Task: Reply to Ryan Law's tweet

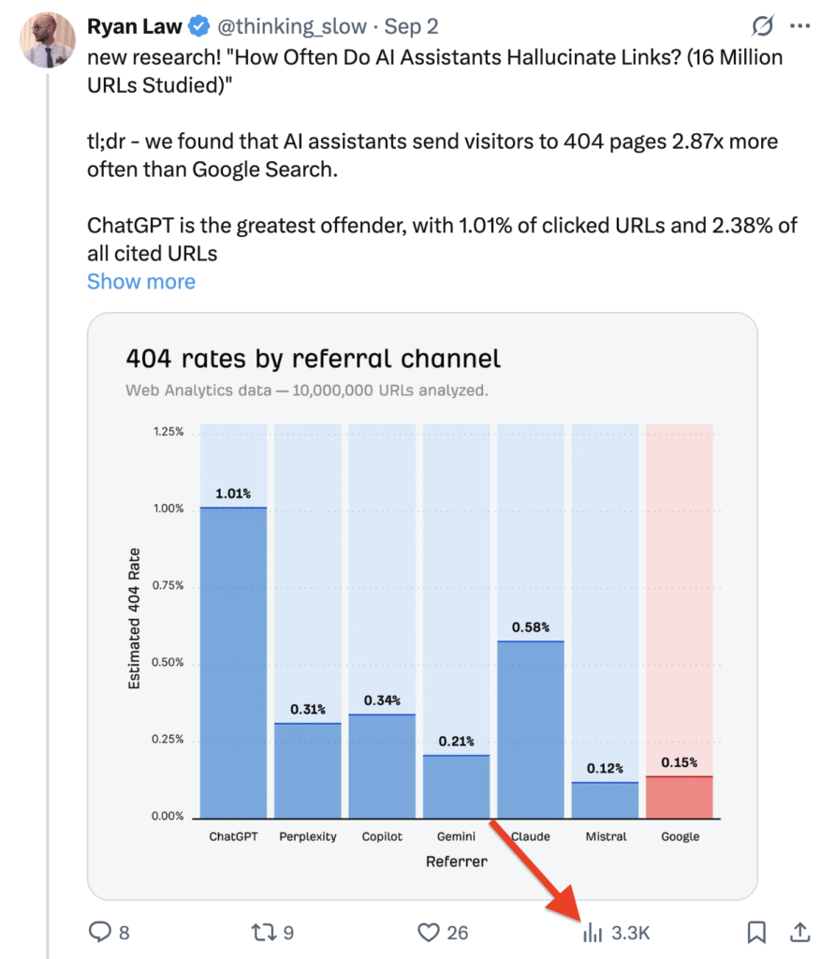Action: [x=100, y=932]
